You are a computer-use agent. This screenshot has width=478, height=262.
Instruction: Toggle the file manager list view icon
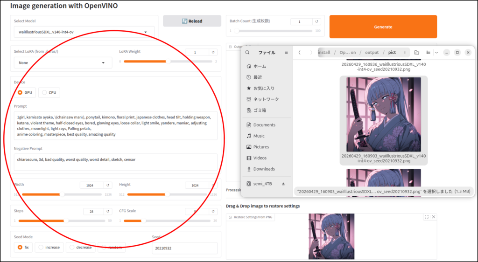coord(428,53)
